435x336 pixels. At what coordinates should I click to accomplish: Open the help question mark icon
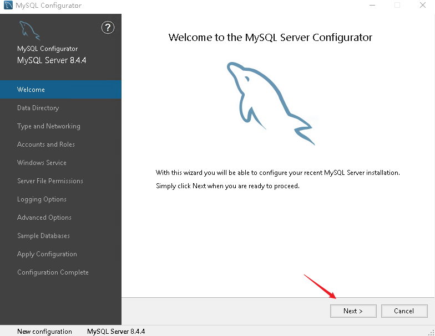coord(108,28)
